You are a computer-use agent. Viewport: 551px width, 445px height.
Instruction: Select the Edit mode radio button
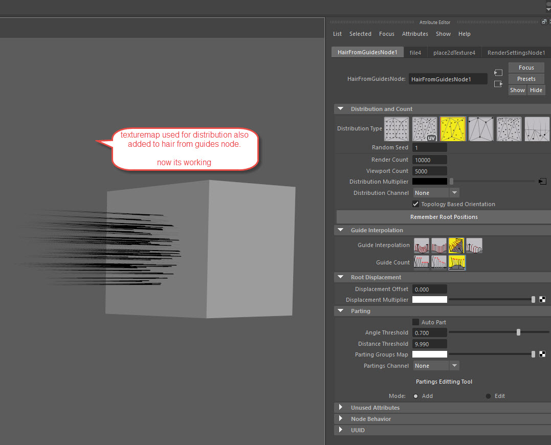coord(488,396)
